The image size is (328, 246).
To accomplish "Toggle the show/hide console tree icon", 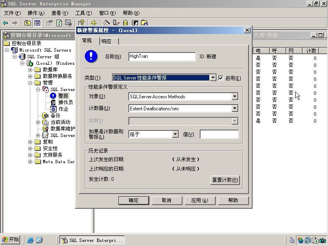I will point(37,23).
